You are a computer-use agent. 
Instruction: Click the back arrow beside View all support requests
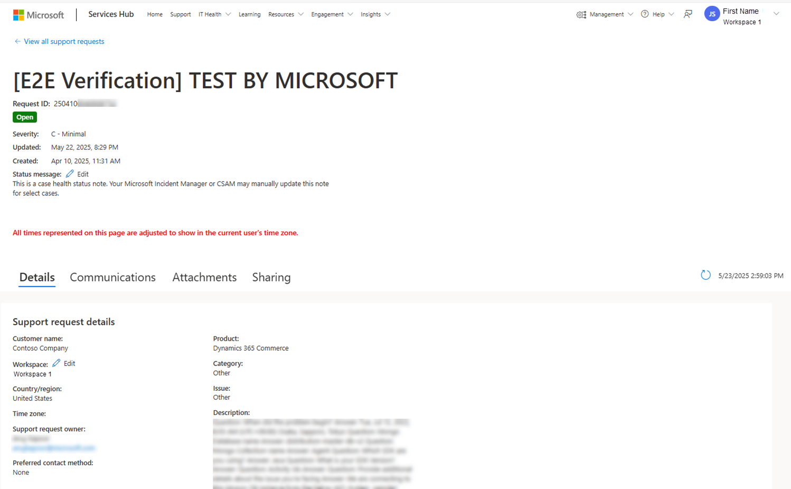click(17, 41)
